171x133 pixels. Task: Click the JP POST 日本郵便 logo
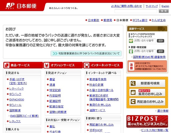(x=21, y=6)
